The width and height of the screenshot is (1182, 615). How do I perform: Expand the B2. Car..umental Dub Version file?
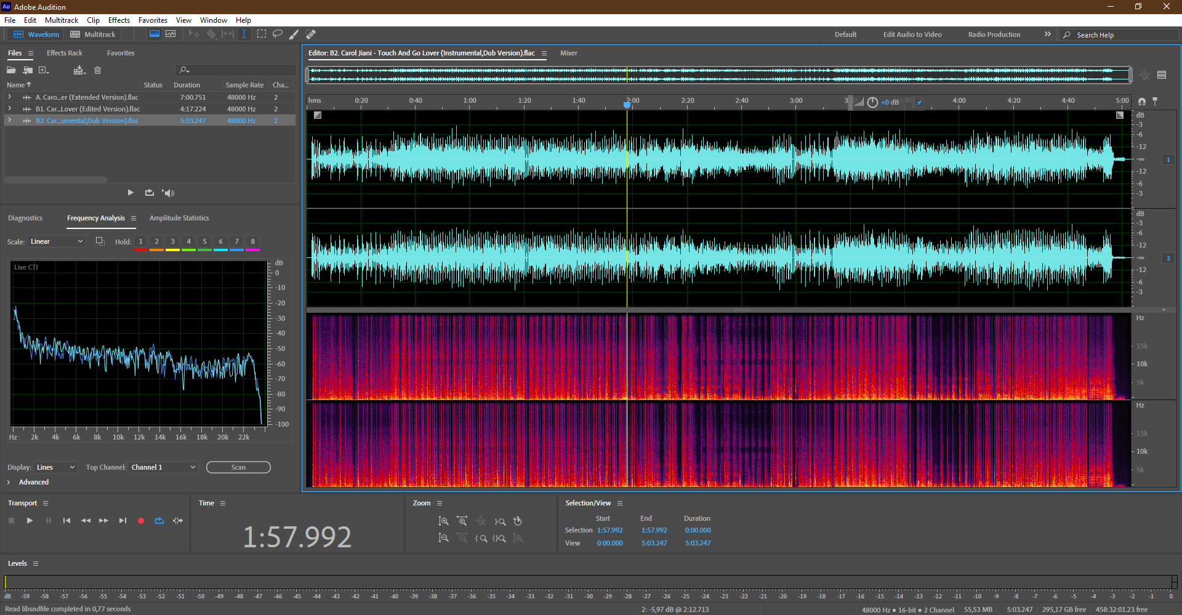point(9,121)
